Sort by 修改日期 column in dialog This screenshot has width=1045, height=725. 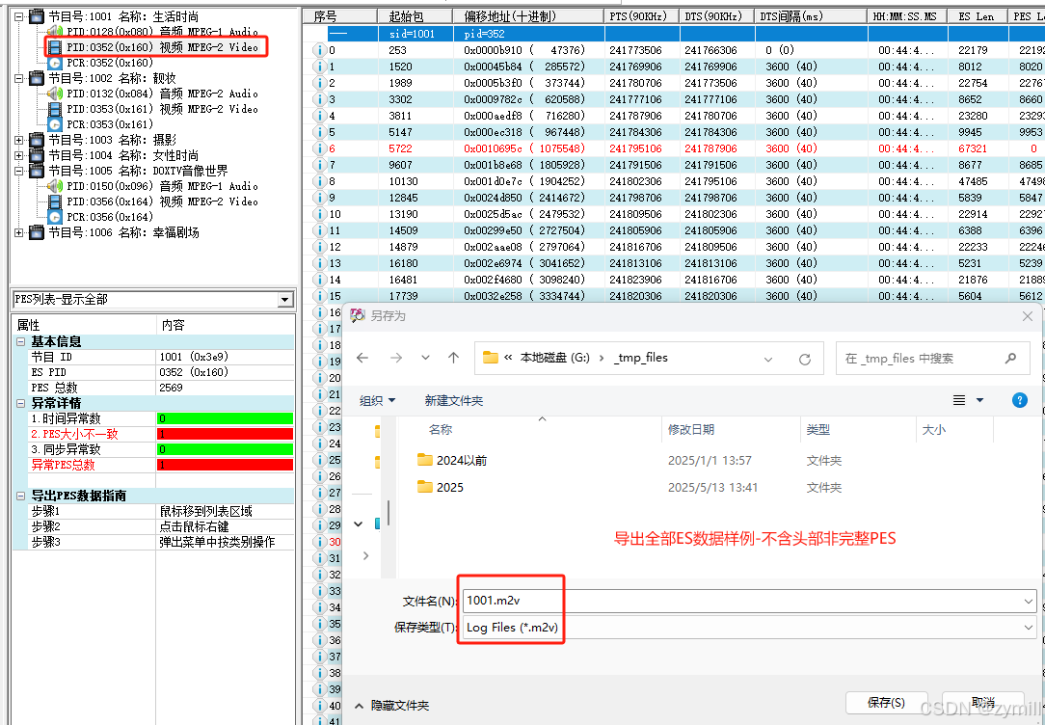click(691, 430)
